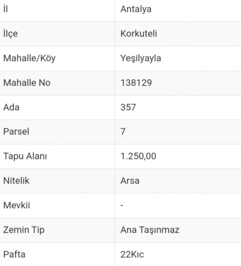Click the İlçe field label
This screenshot has width=241, height=266.
point(10,34)
